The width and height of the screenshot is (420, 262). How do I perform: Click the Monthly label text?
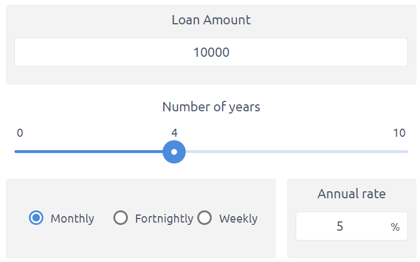[x=72, y=219]
